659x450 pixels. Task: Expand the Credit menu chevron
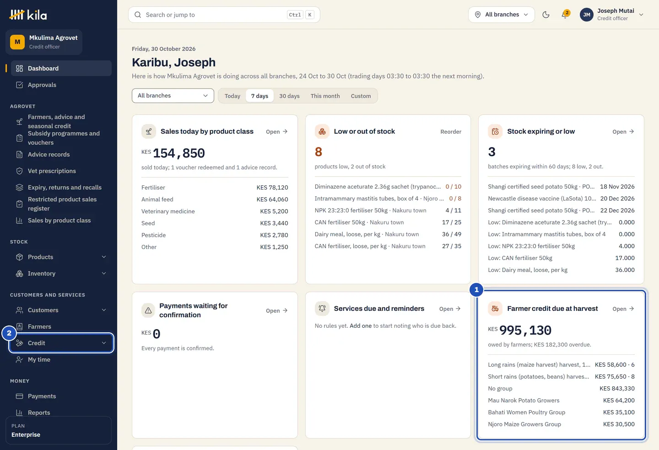[x=104, y=343]
